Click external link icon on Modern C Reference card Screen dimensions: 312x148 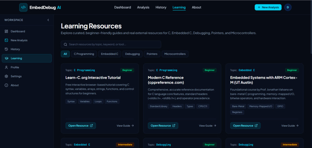click(x=174, y=126)
